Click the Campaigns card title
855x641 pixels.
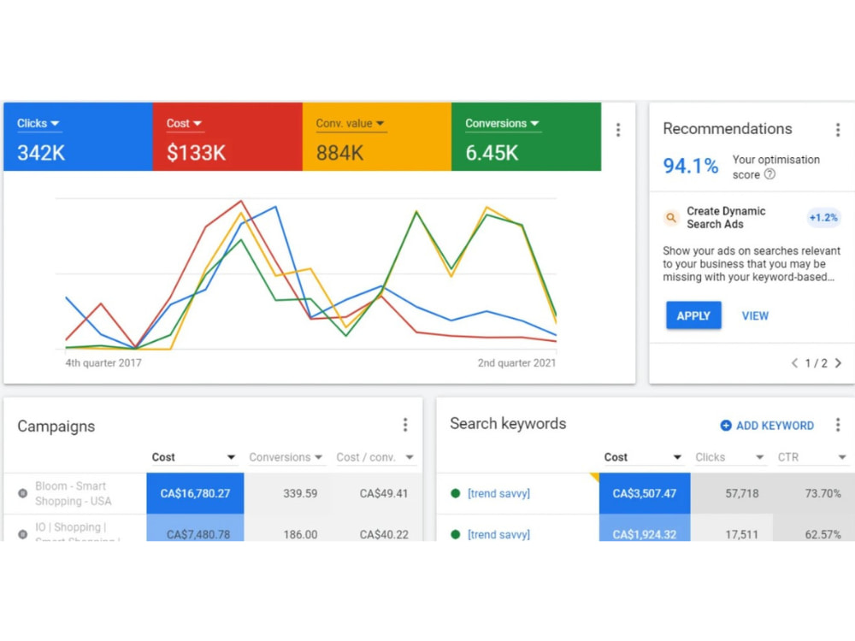(56, 426)
